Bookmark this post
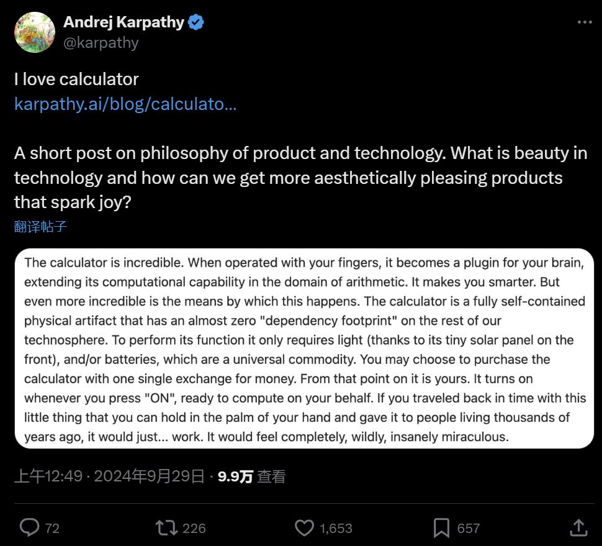602x546 pixels. [x=441, y=527]
